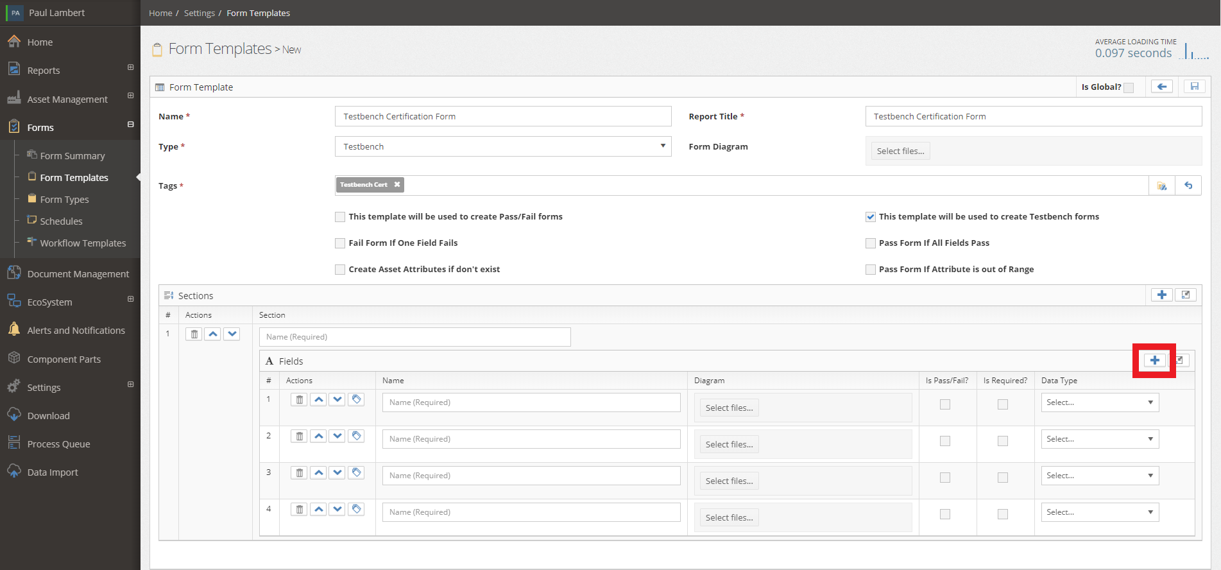Image resolution: width=1221 pixels, height=570 pixels.
Task: Add a new field with the plus icon
Action: pos(1154,361)
